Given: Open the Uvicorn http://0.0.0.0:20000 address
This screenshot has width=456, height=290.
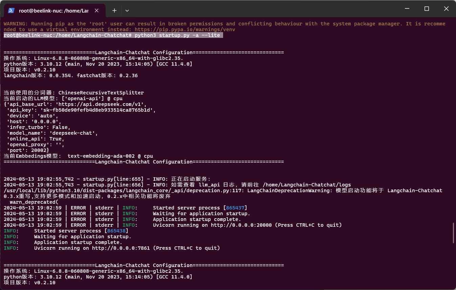Looking at the screenshot, I should pyautogui.click(x=241, y=225).
